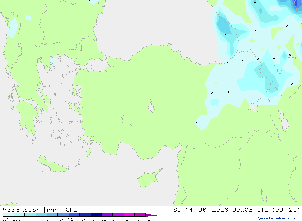Choose the 2–5 mm legend color box

tap(41, 215)
